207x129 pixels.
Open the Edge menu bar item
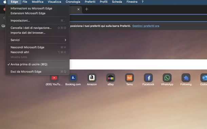(x=14, y=2)
